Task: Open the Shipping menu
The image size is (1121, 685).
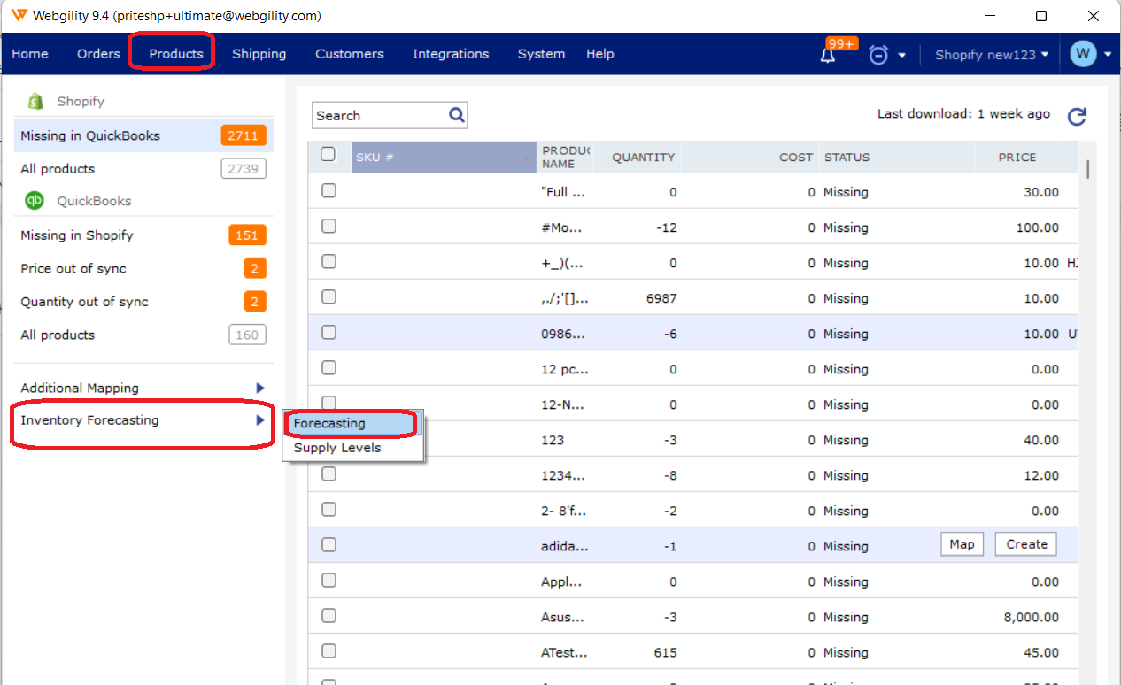Action: pyautogui.click(x=259, y=54)
